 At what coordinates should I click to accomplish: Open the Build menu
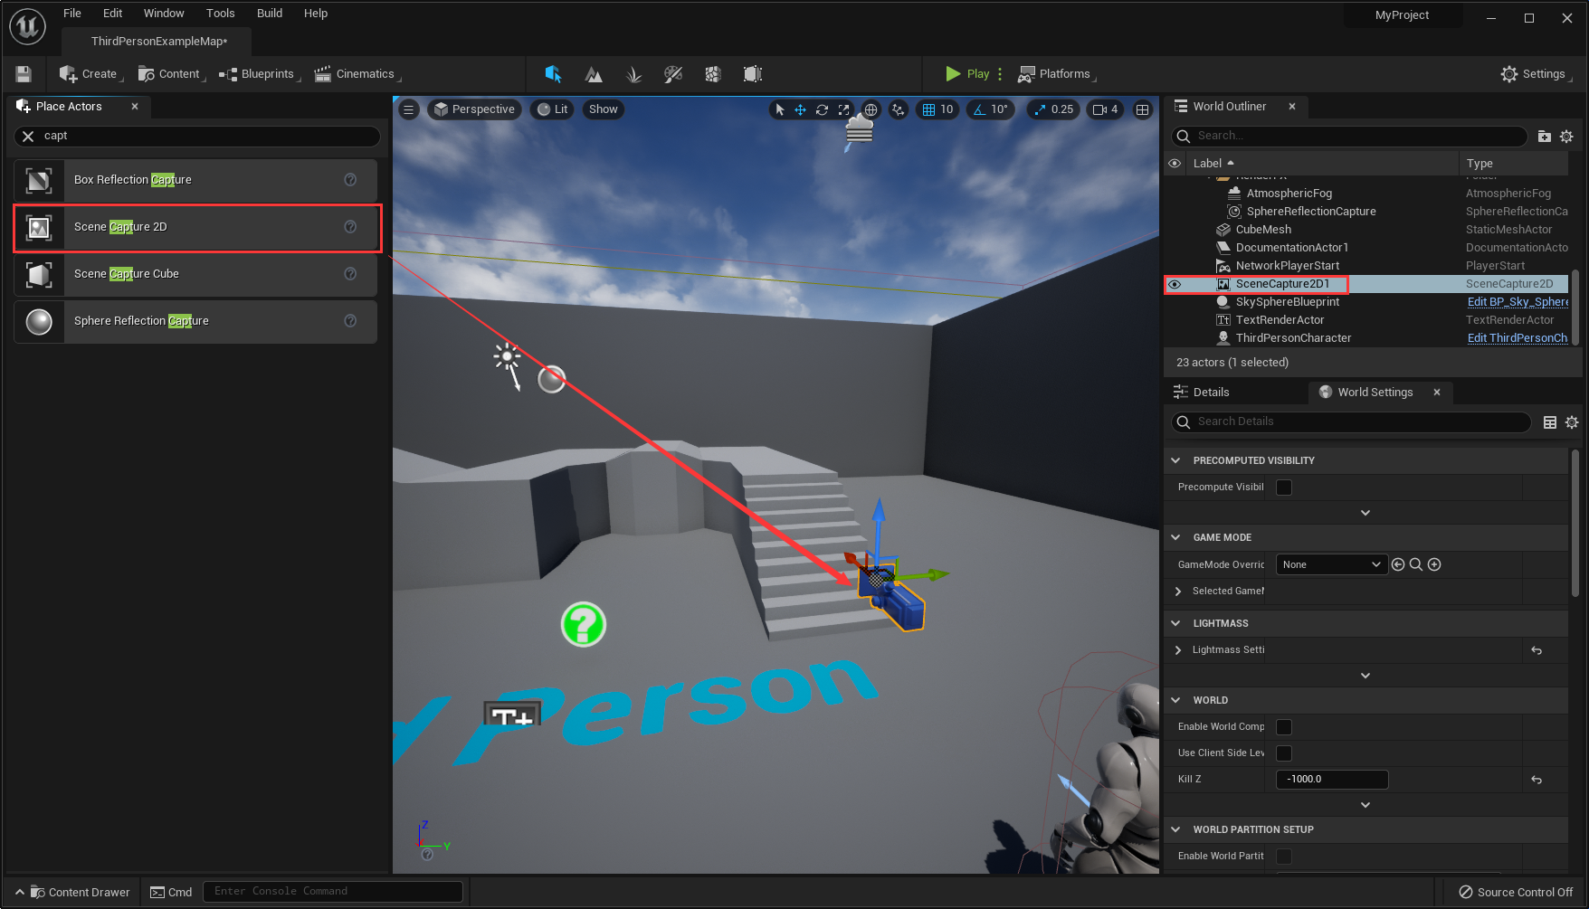point(269,13)
